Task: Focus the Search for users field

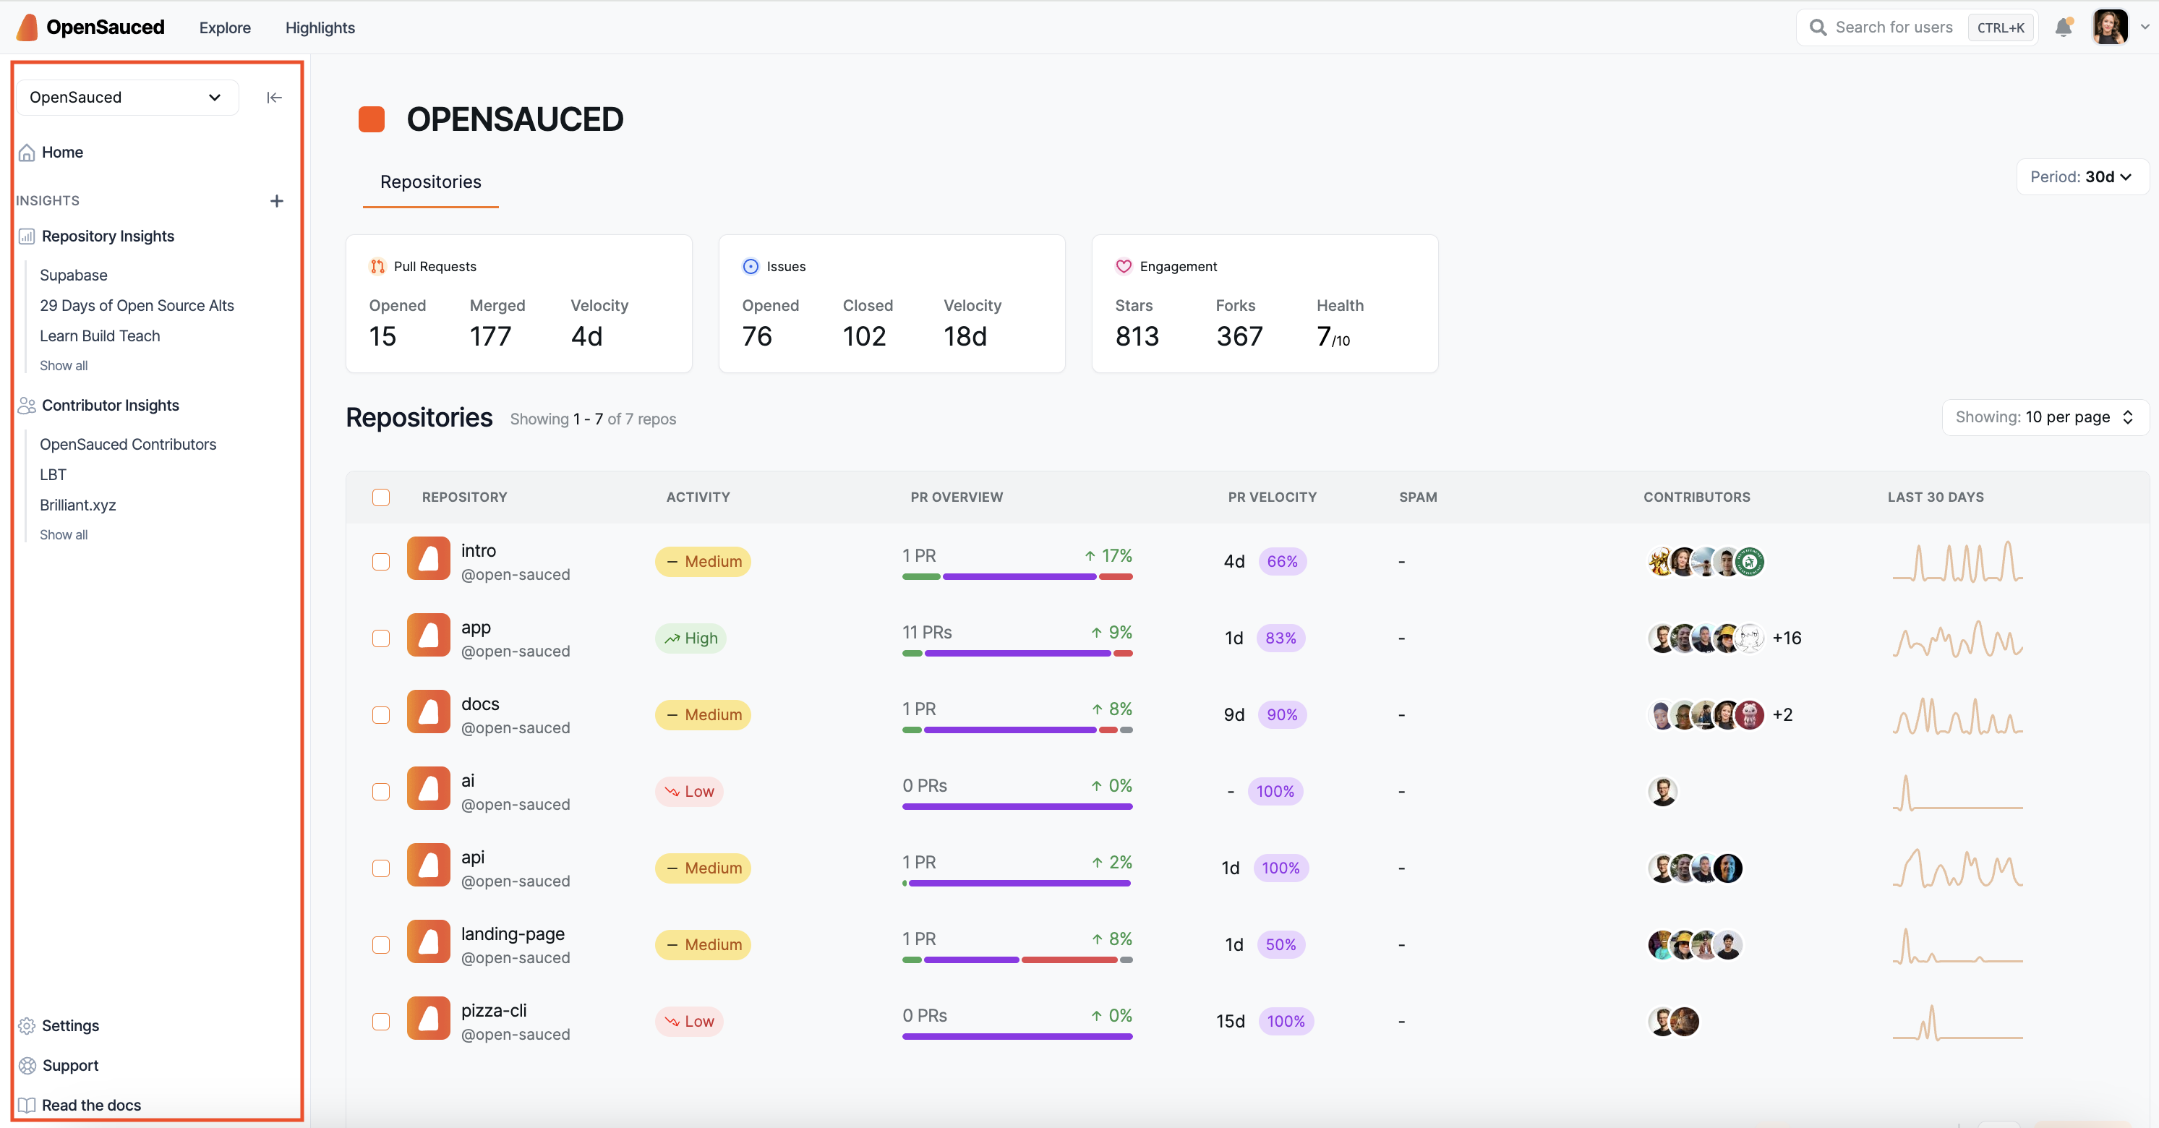Action: pos(1894,27)
